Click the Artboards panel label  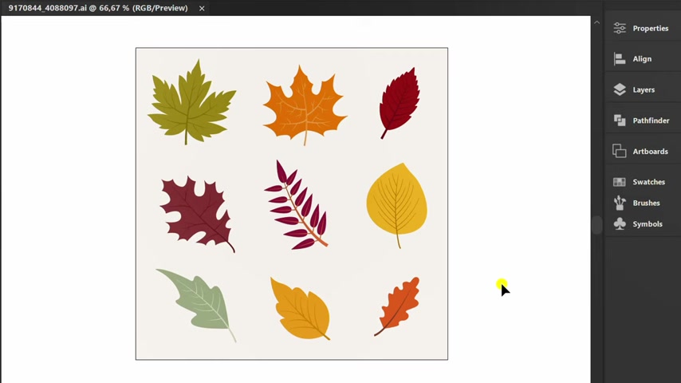pos(650,152)
